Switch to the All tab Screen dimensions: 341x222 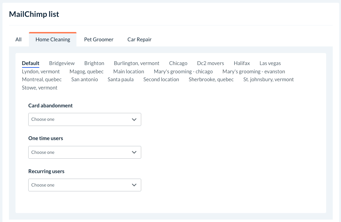(19, 39)
